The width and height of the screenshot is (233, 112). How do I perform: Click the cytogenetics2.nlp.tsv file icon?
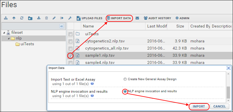[x=77, y=41]
